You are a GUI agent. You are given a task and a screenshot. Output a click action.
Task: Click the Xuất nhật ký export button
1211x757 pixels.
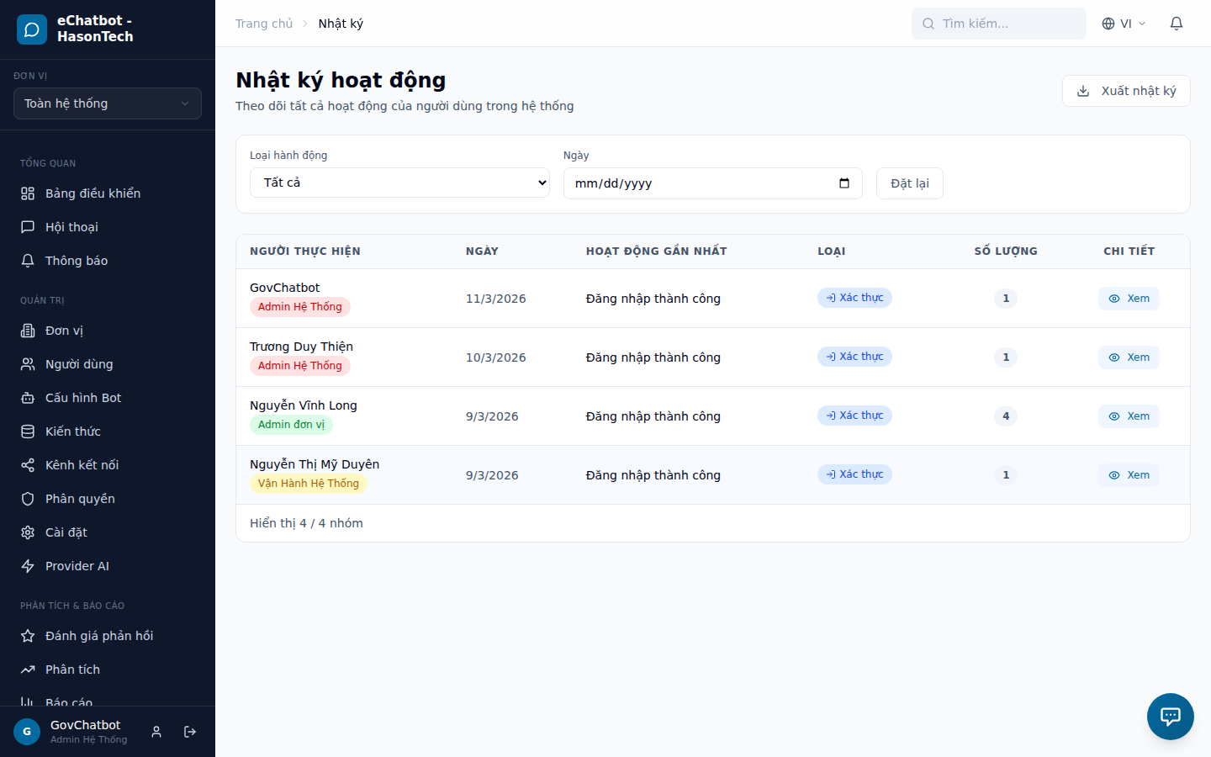coord(1126,90)
